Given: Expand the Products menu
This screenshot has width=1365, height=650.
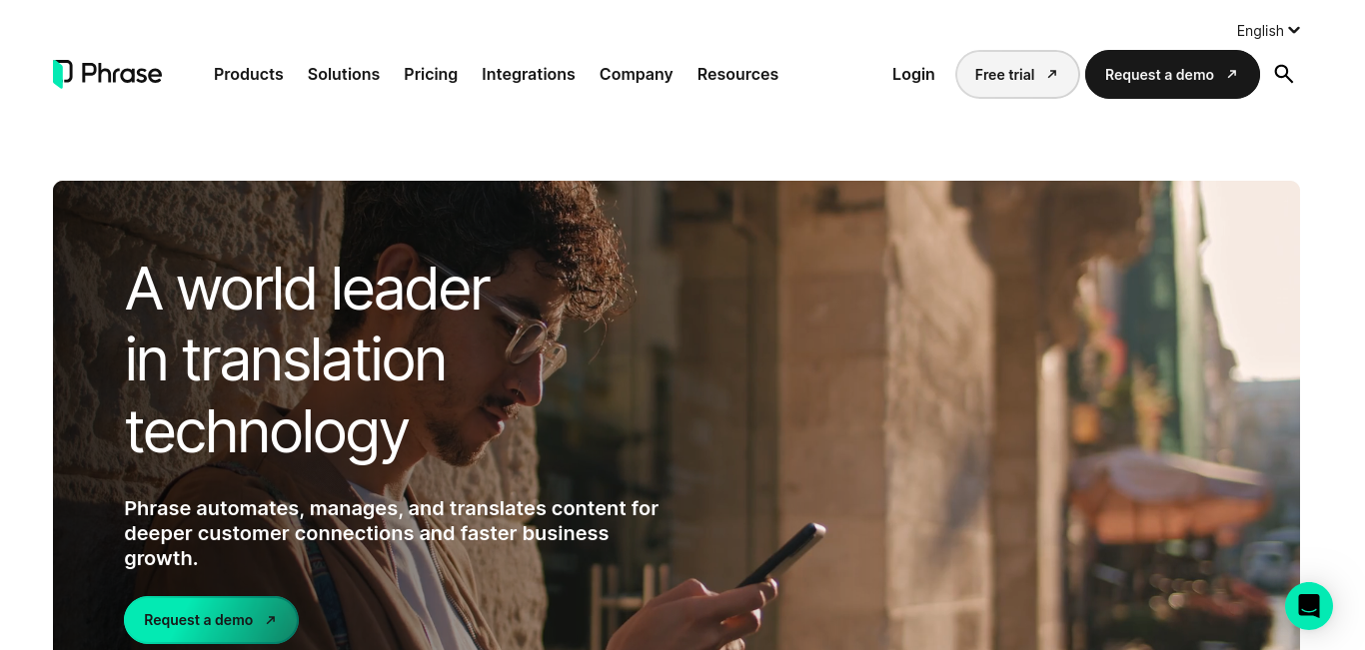Looking at the screenshot, I should pos(249,74).
